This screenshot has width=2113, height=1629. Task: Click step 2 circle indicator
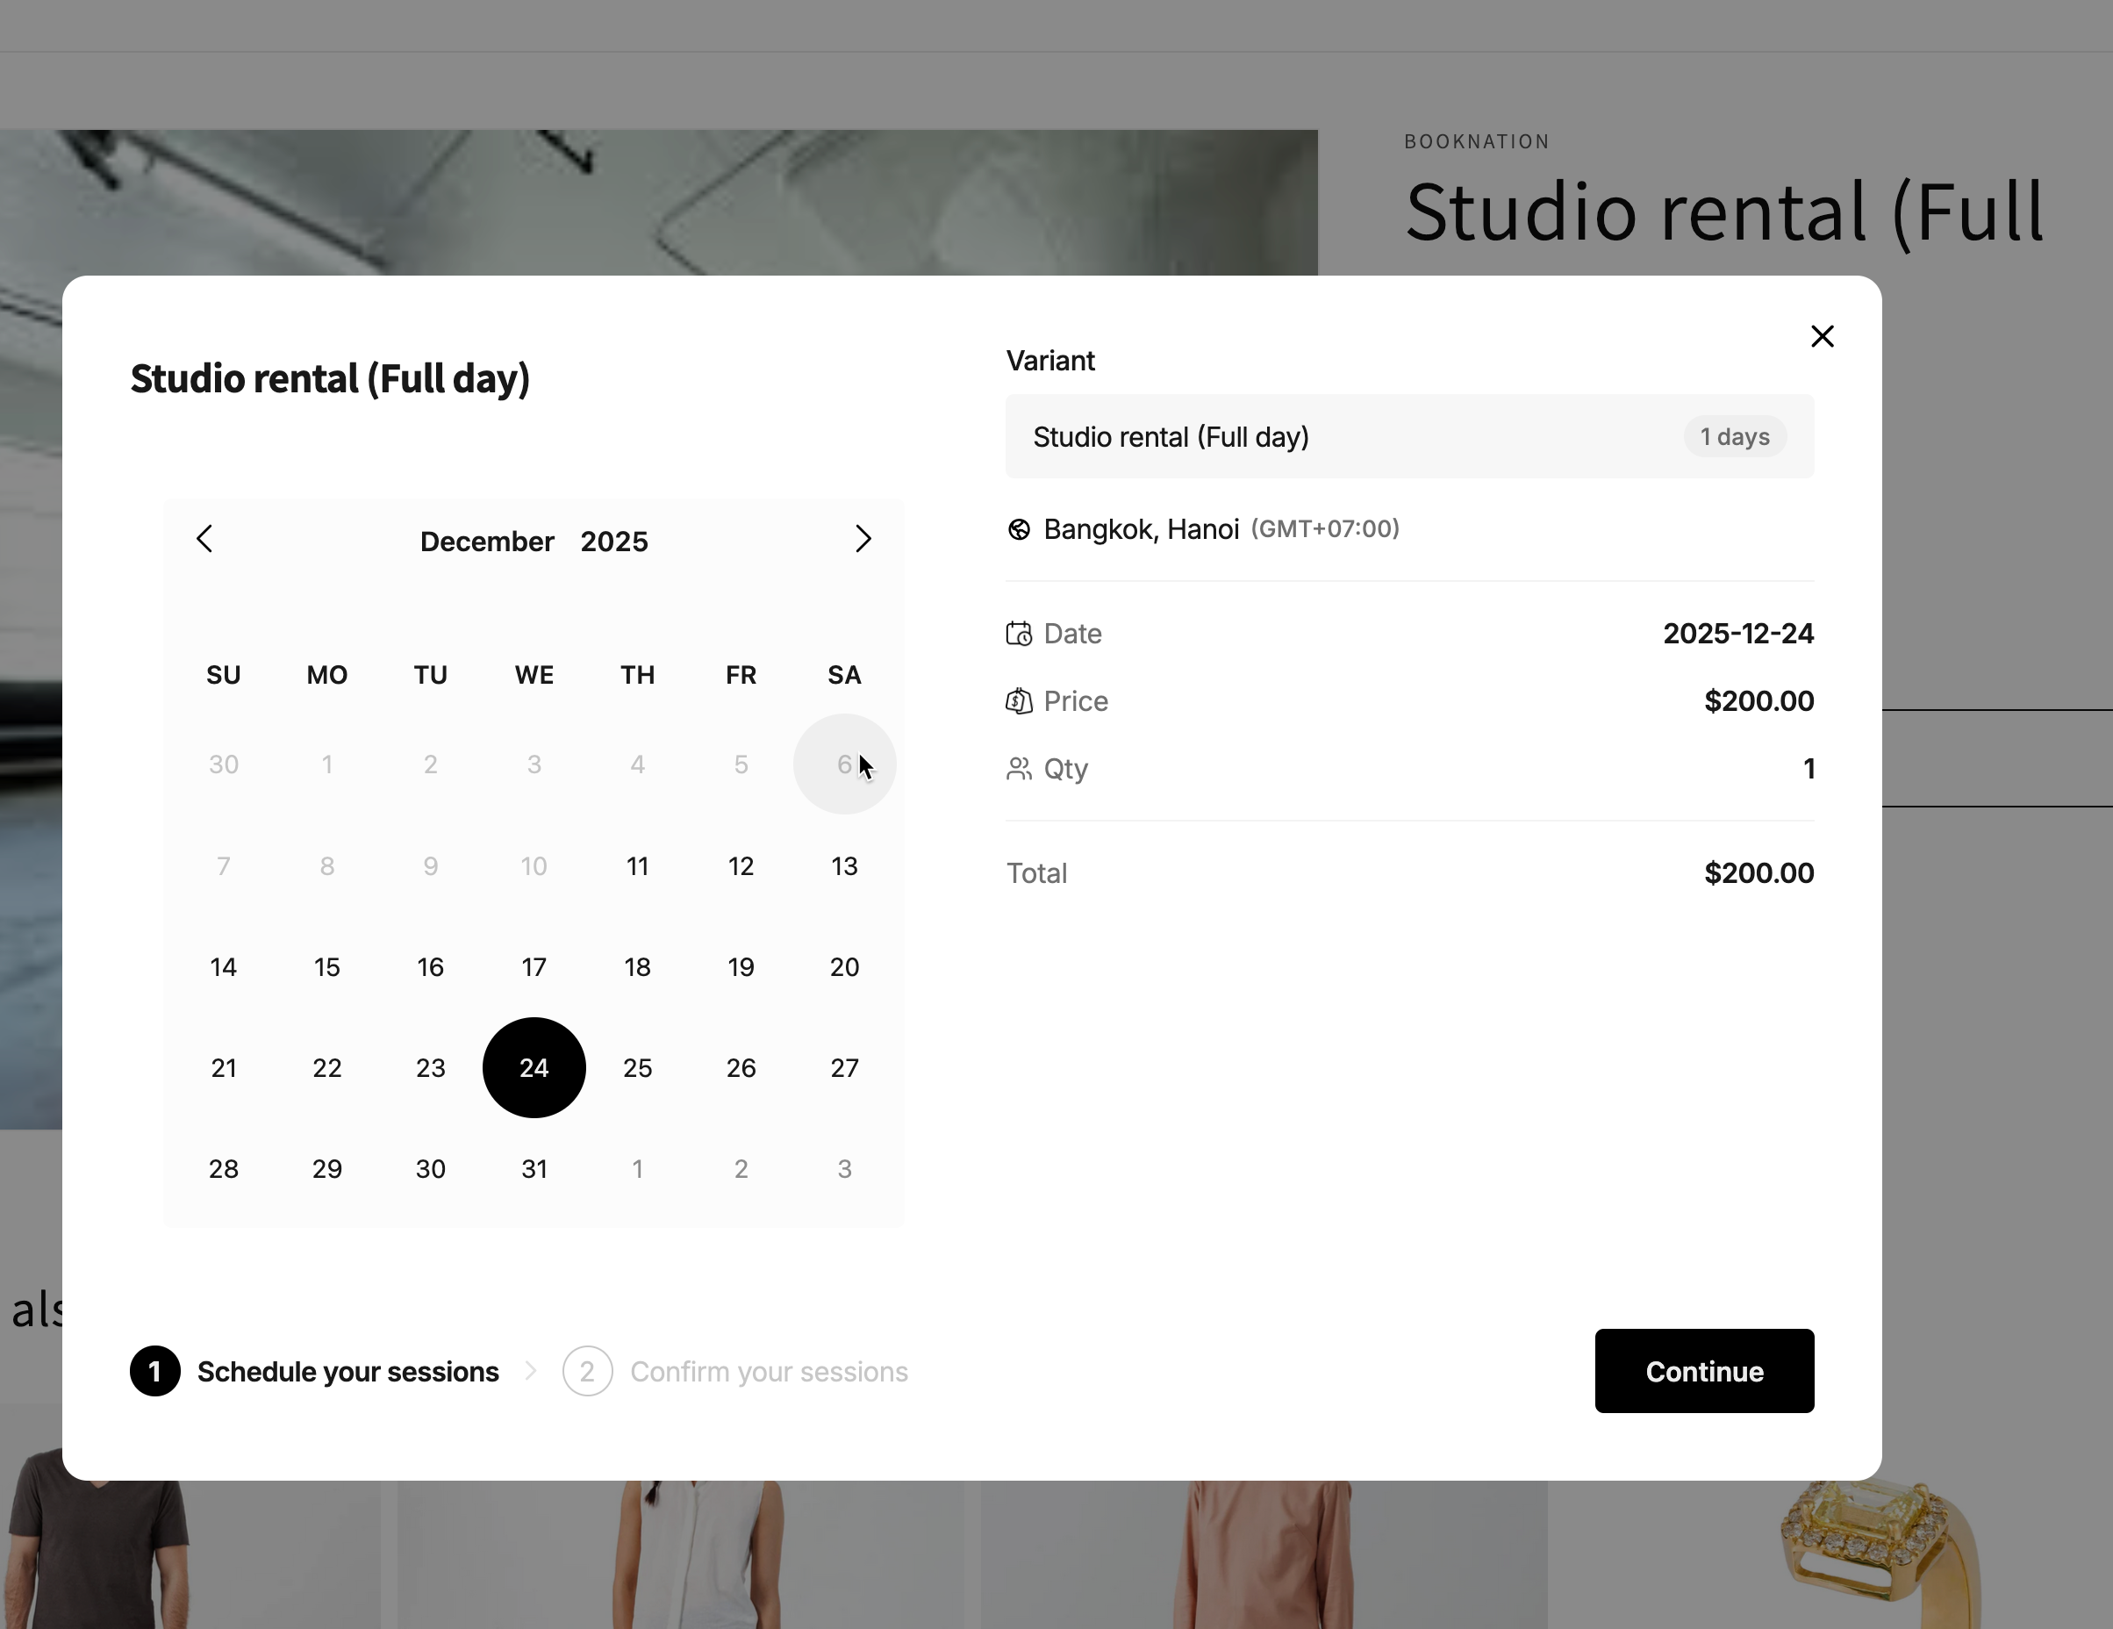tap(587, 1371)
